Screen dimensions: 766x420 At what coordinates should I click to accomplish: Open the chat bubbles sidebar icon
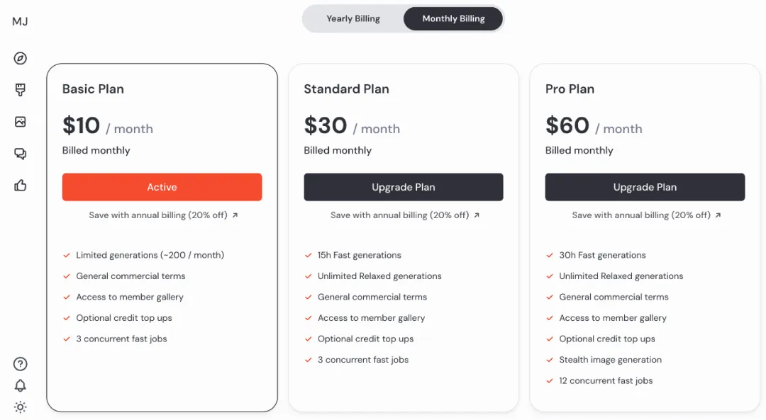(x=21, y=154)
